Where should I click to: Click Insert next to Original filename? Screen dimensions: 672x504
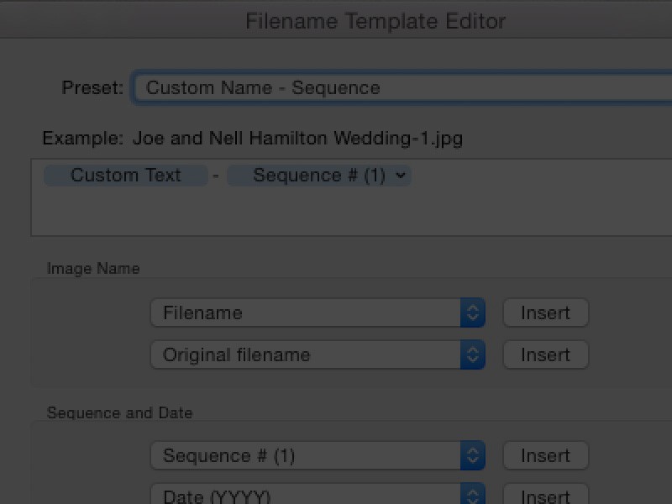545,354
